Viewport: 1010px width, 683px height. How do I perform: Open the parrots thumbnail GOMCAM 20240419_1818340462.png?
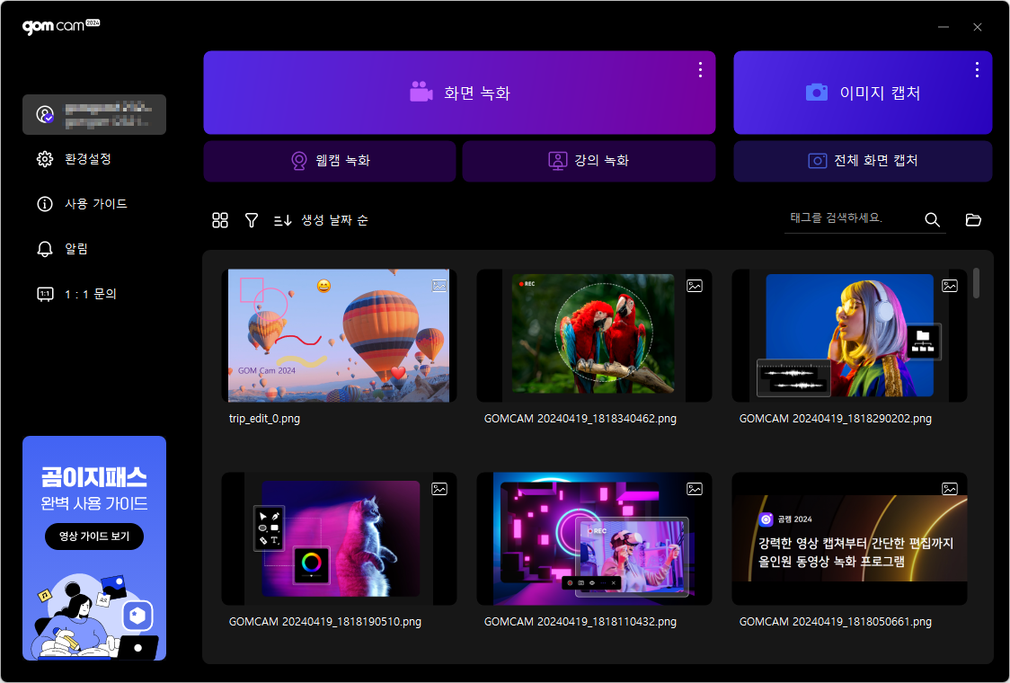coord(594,335)
